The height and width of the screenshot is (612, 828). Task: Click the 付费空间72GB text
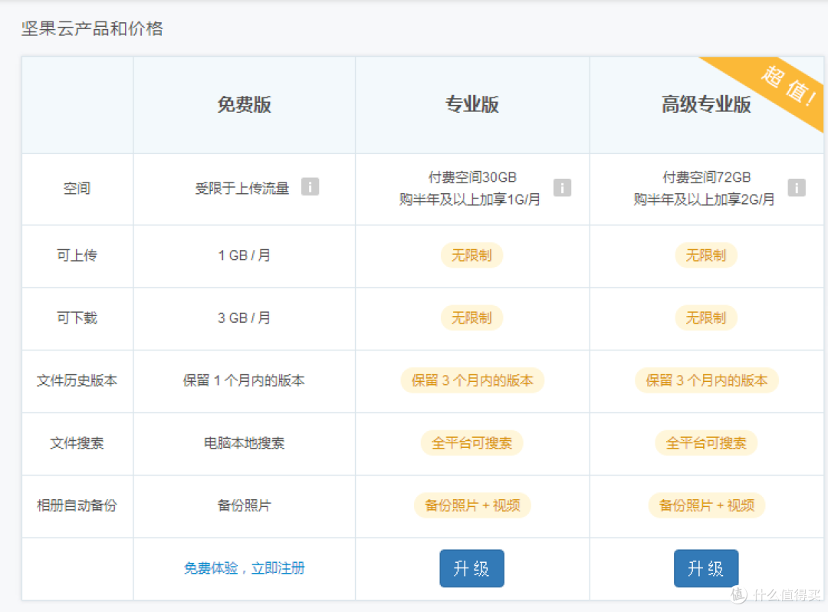[707, 177]
